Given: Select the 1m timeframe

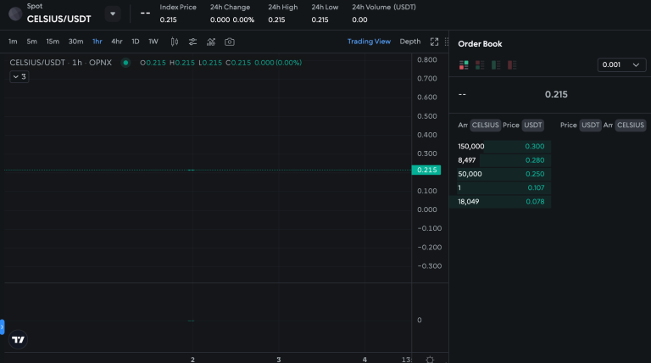Looking at the screenshot, I should point(13,42).
